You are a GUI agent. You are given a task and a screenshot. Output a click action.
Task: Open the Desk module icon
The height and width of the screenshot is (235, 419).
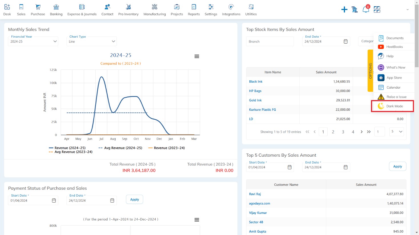7,7
